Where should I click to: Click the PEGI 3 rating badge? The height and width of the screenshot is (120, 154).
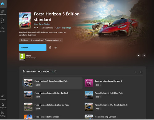tap(22, 57)
